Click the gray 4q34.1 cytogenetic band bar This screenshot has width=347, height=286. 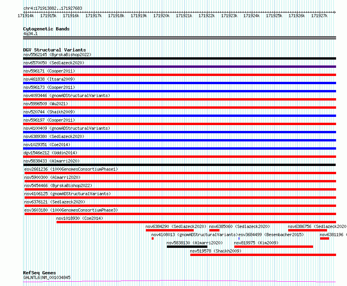pyautogui.click(x=179, y=38)
